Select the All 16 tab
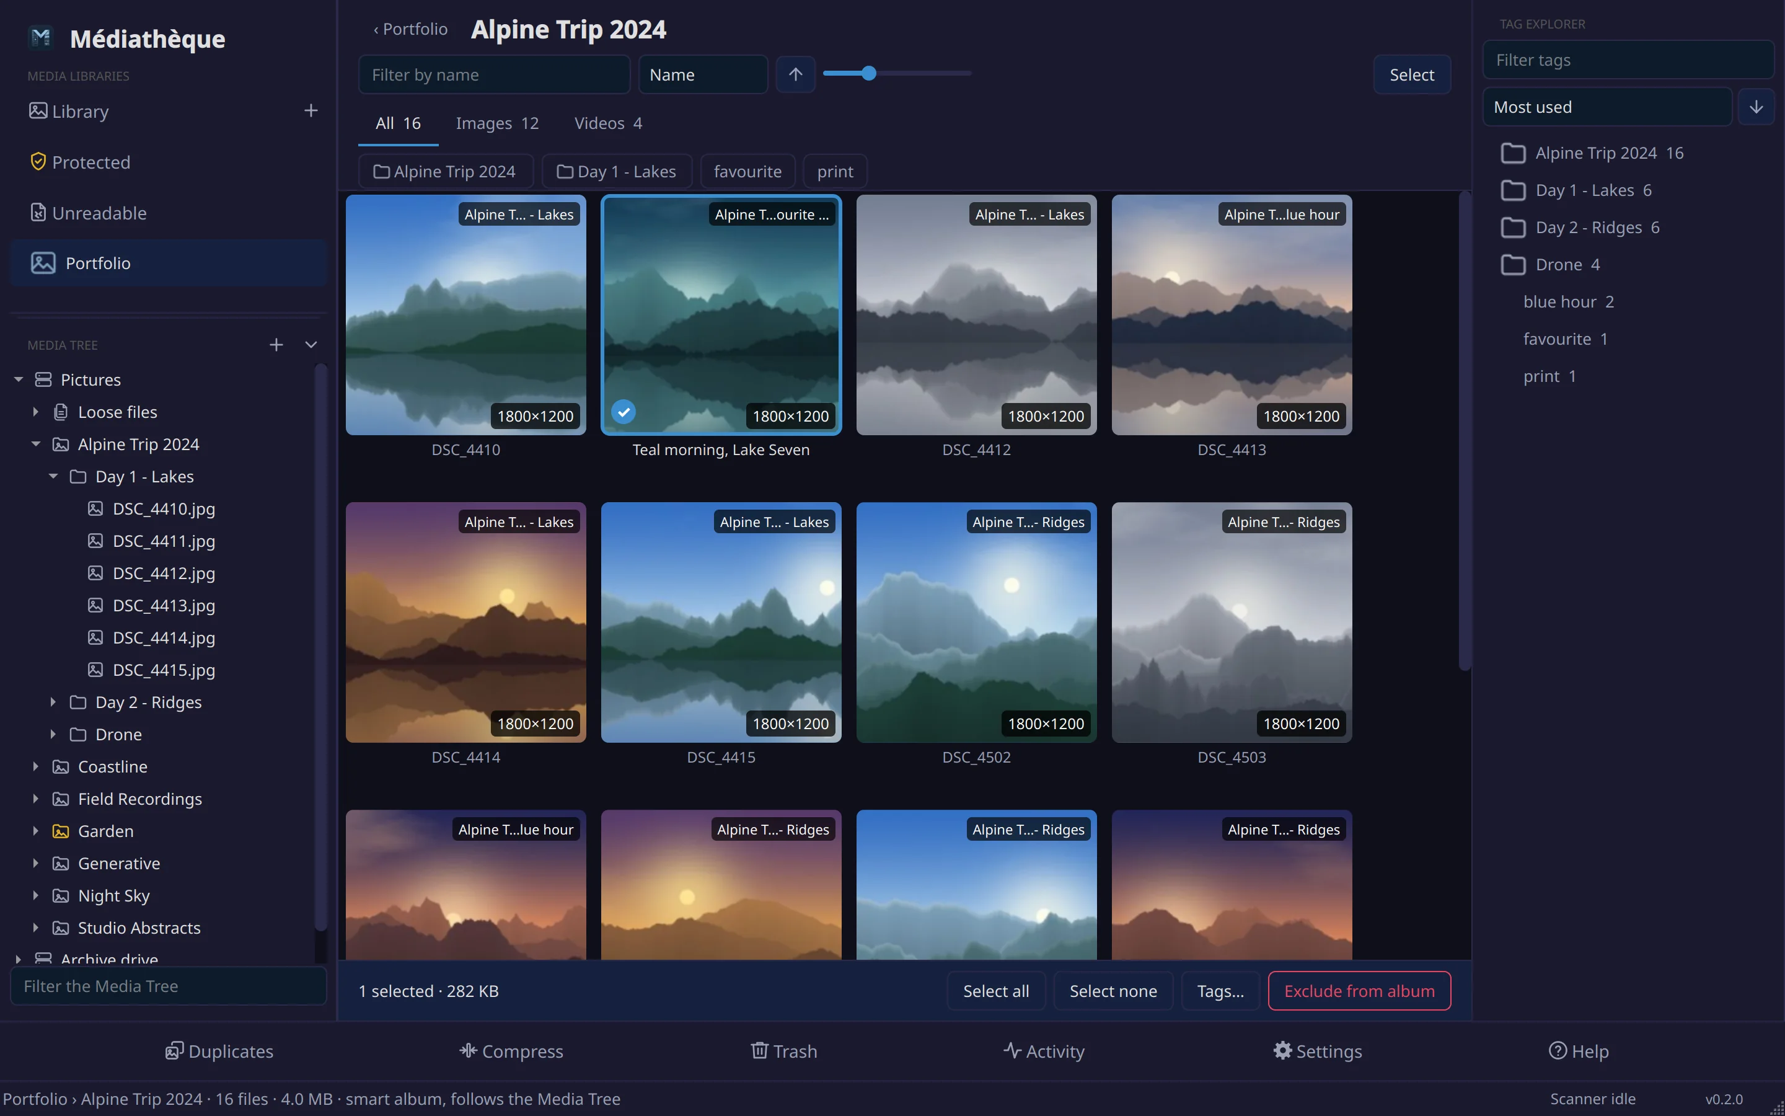Image resolution: width=1785 pixels, height=1116 pixels. (399, 123)
